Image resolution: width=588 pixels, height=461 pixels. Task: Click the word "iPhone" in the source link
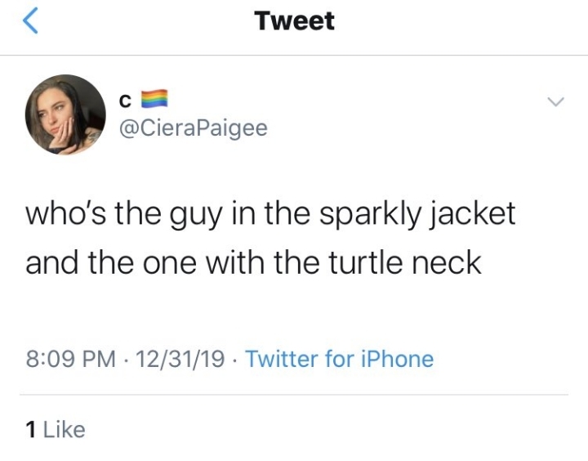click(398, 358)
